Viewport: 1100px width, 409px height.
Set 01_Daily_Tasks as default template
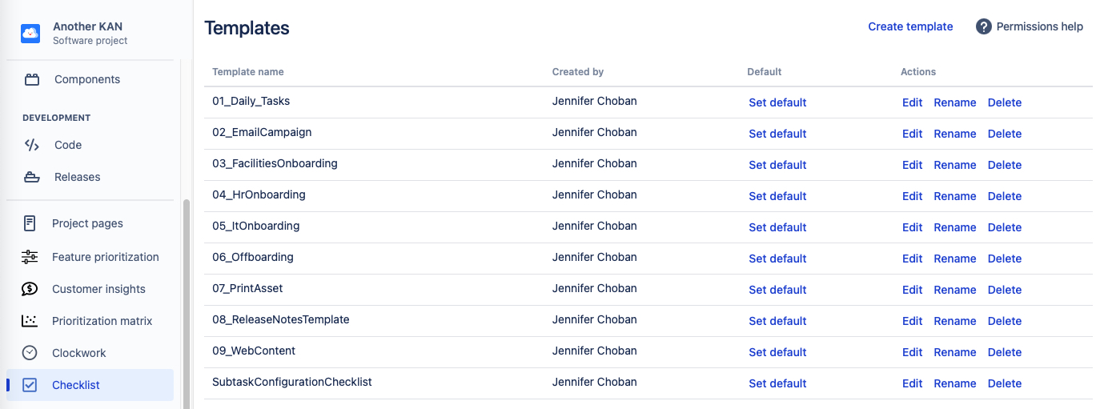pyautogui.click(x=777, y=102)
